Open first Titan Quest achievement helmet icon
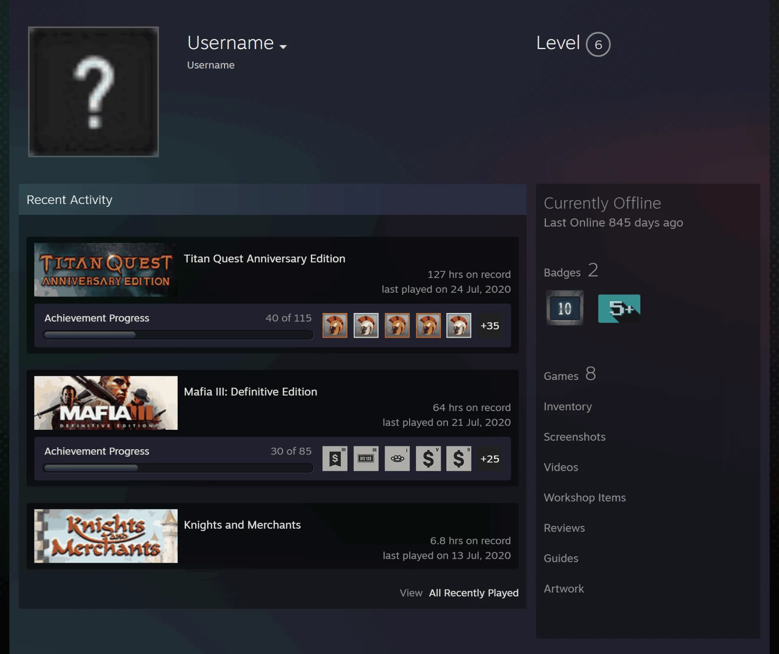 pyautogui.click(x=335, y=325)
